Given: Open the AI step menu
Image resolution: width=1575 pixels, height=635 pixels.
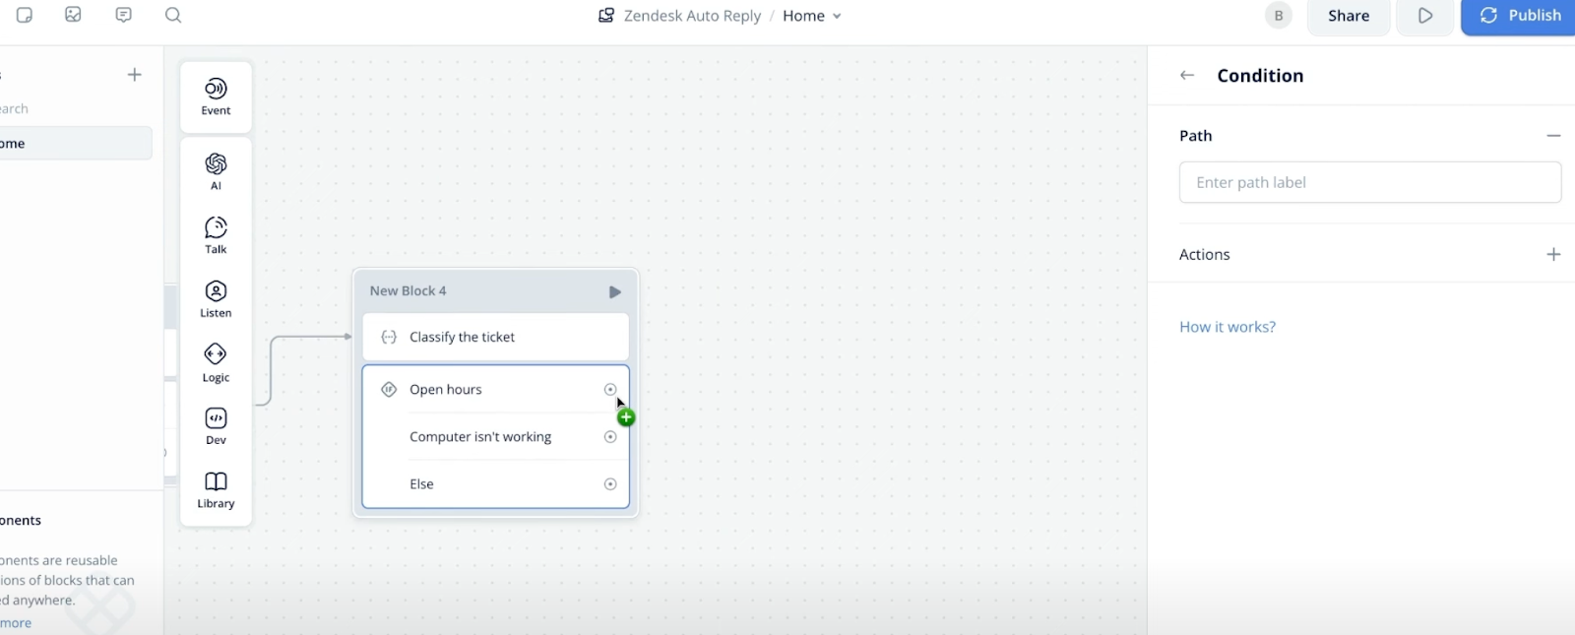Looking at the screenshot, I should point(216,171).
